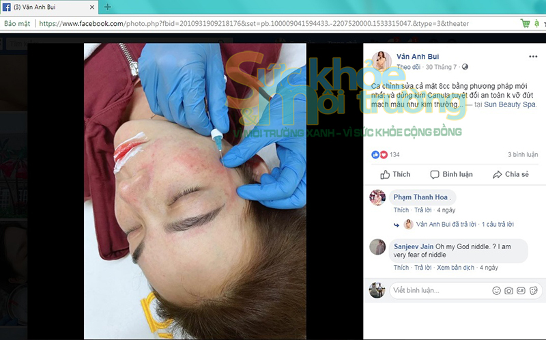Expand the 1 câu trả lời replies

[x=498, y=225]
